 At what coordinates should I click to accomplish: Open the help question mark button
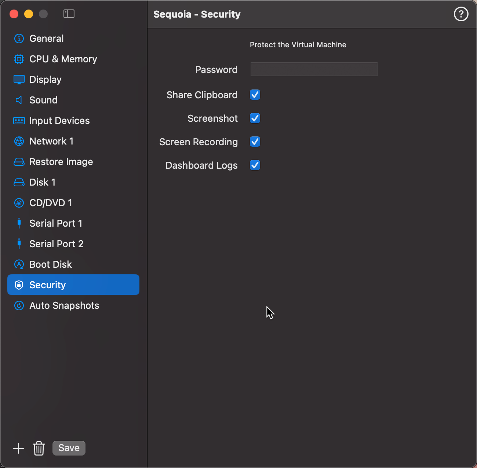[461, 14]
